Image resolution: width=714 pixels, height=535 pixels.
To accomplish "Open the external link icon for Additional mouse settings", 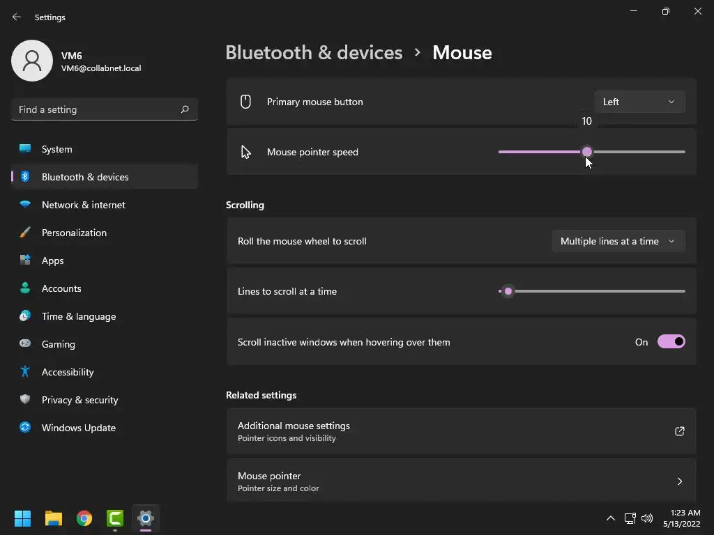I will [x=679, y=431].
